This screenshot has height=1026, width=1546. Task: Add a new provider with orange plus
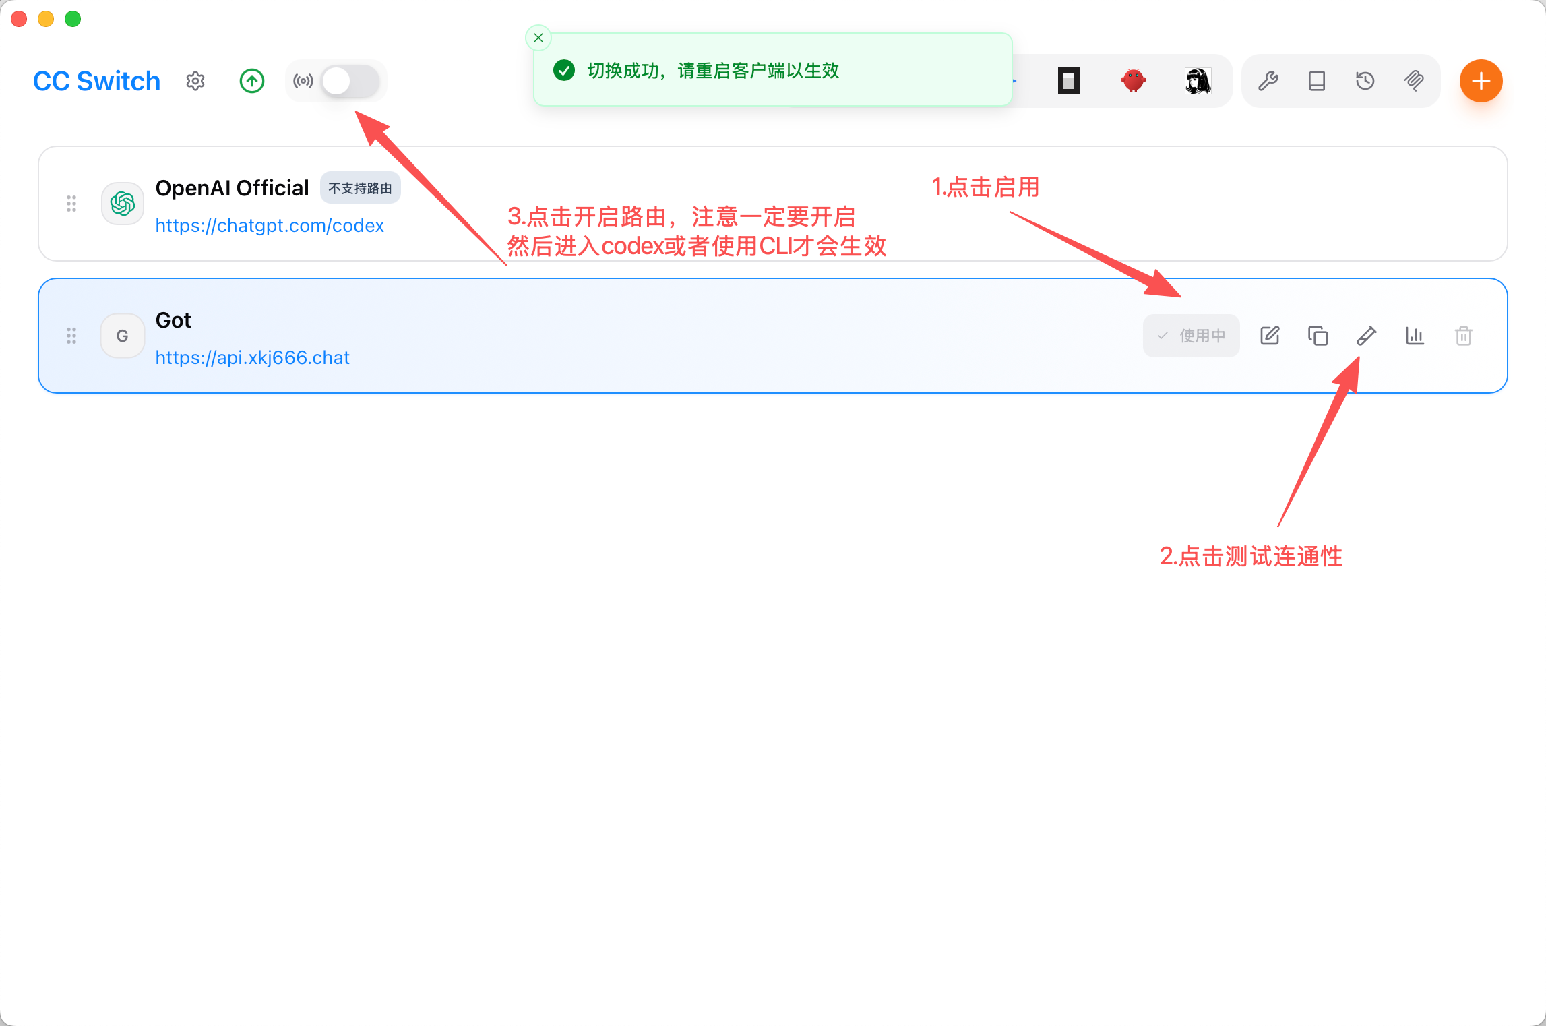coord(1481,81)
